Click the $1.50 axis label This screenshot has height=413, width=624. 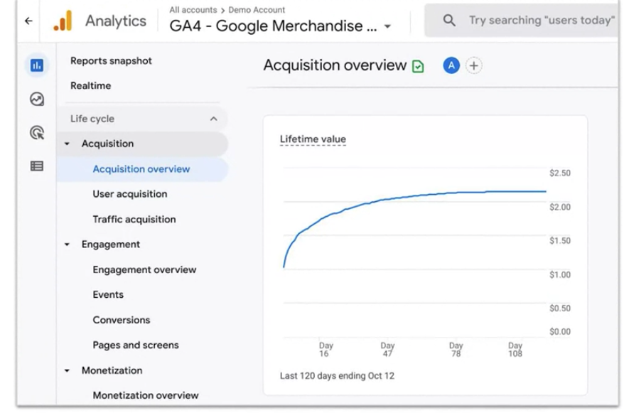pyautogui.click(x=560, y=241)
